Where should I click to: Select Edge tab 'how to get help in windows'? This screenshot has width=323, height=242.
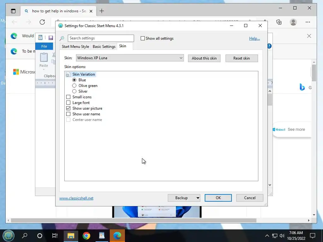(x=58, y=11)
